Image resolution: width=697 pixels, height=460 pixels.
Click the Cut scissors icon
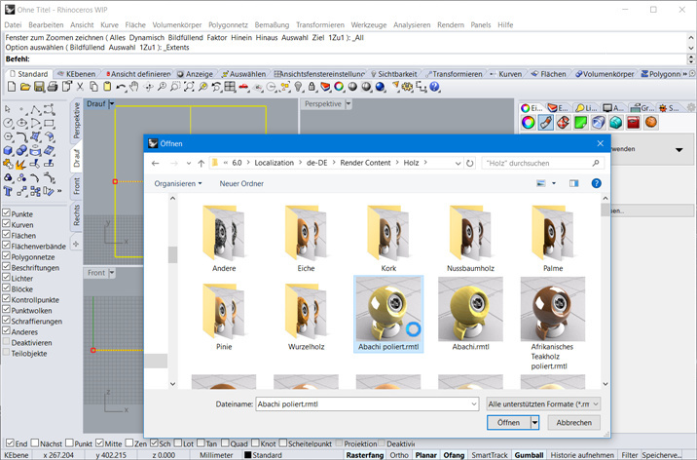(x=80, y=87)
